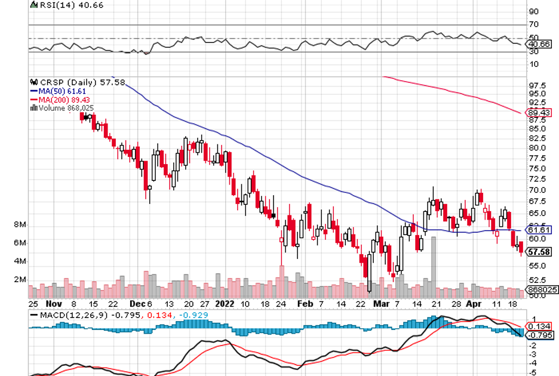Click the red 0.134 MACD axis tag
Viewport: 559px width, 376px height.
click(x=540, y=326)
